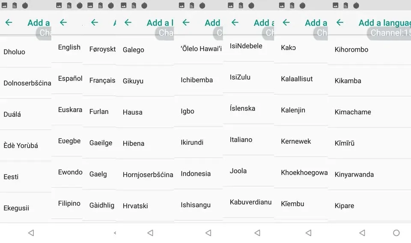Tap back arrow above English column
The width and height of the screenshot is (411, 243).
coord(63,23)
